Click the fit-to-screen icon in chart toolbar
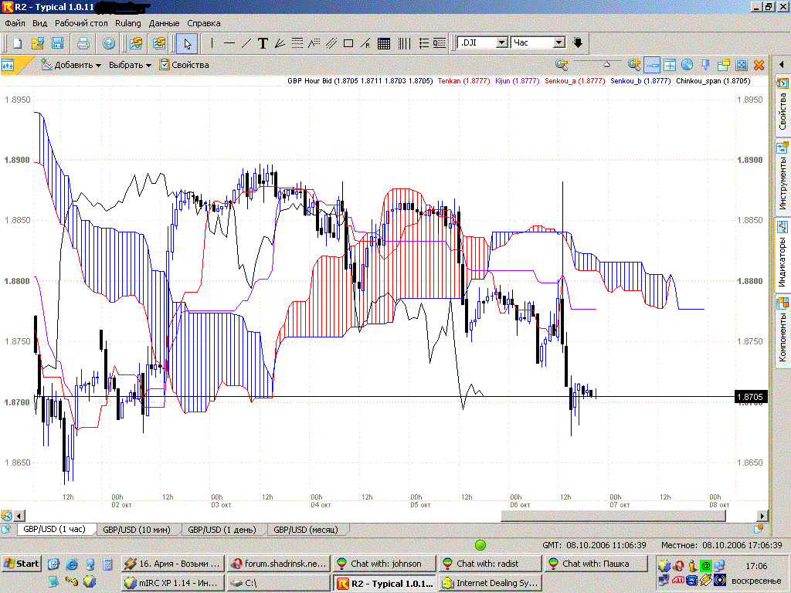791x593 pixels. click(742, 65)
